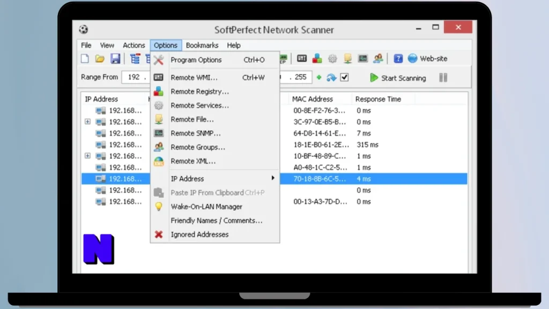Screen dimensions: 549x309
Task: Open the Actions menu
Action: click(x=133, y=45)
